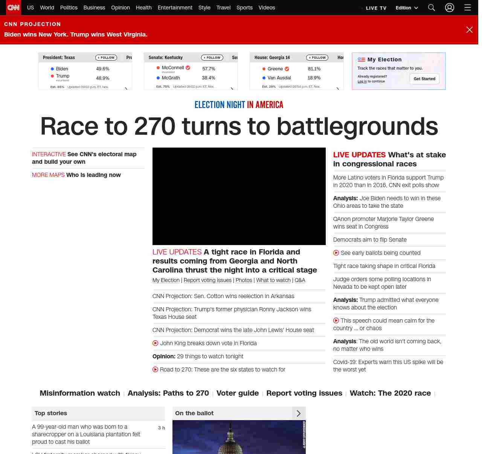Advance the On the ballot carousel
This screenshot has width=482, height=454.
tap(299, 413)
